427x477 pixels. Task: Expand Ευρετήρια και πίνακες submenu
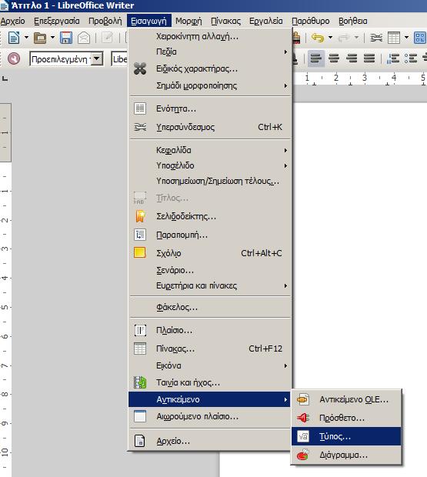point(210,286)
